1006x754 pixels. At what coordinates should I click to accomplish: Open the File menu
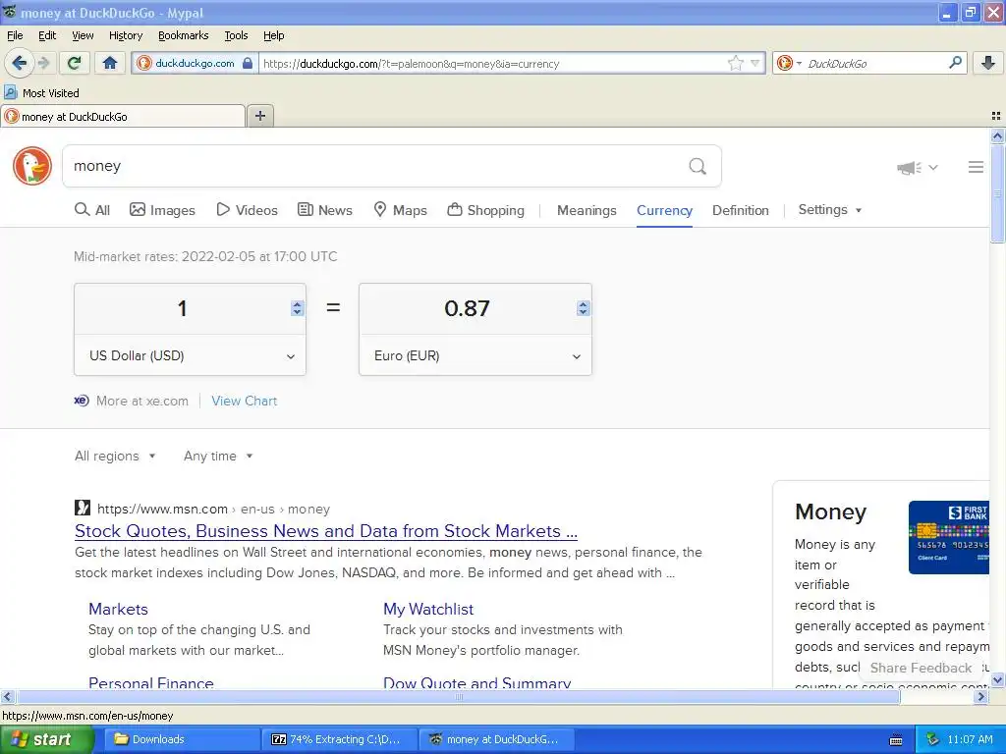click(15, 35)
